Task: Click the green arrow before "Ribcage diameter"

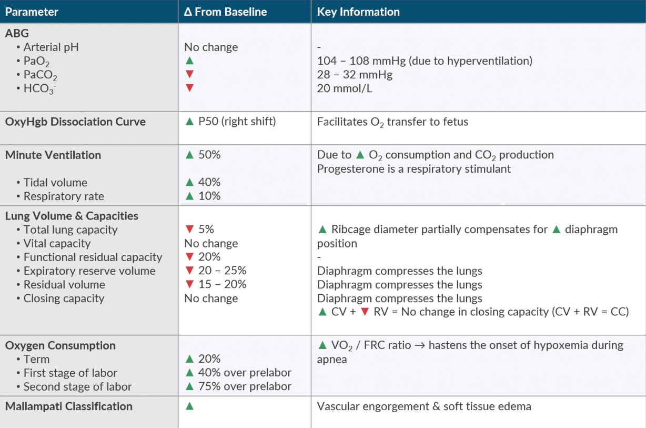Action: point(323,230)
